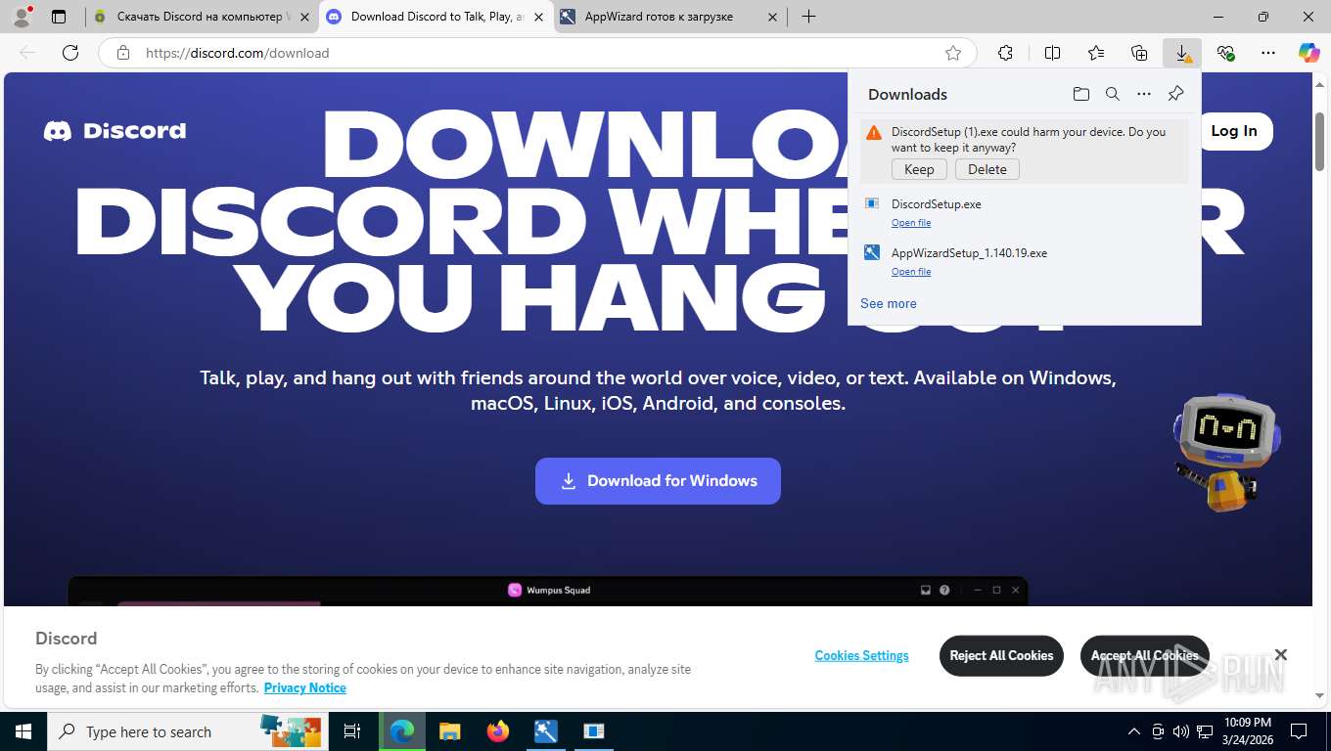This screenshot has height=751, width=1331.
Task: Click Reject All Cookies
Action: tap(1001, 656)
